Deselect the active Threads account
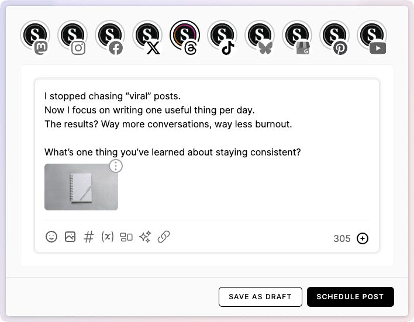 pyautogui.click(x=185, y=36)
